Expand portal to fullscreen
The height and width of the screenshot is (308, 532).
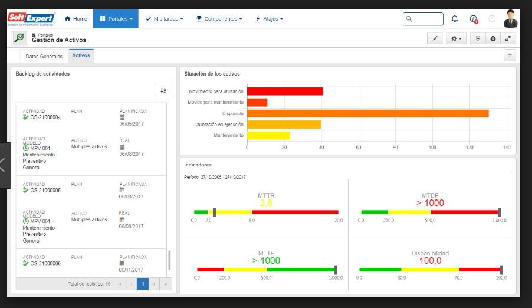[508, 38]
